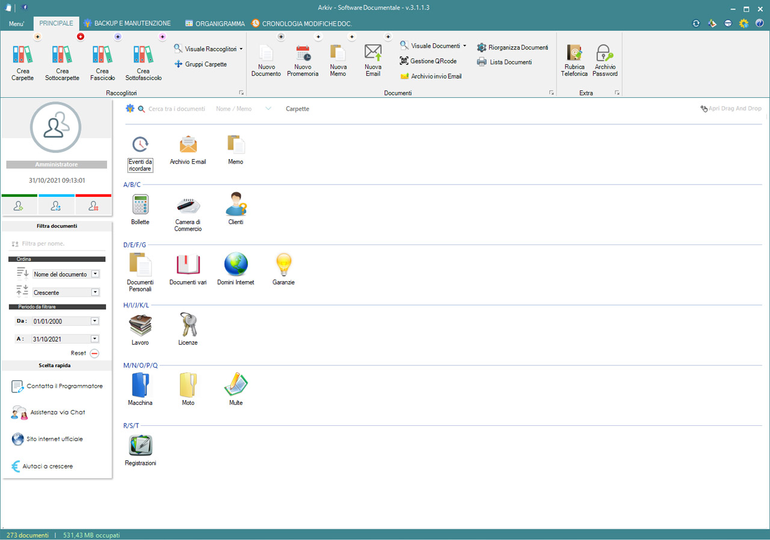Viewport: 770px width, 540px height.
Task: Click Gruppi Carpette
Action: point(201,64)
